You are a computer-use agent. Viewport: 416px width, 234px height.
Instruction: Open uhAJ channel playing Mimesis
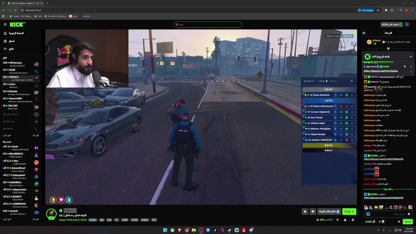click(20, 85)
